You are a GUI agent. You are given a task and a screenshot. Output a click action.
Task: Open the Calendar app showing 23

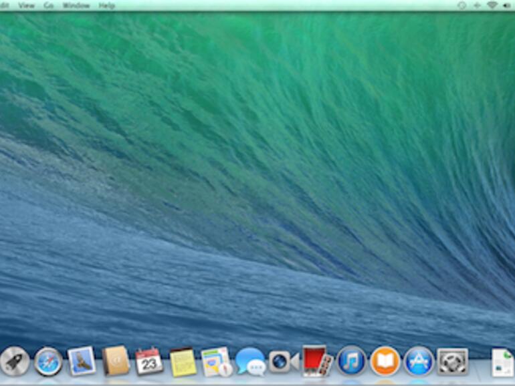[x=148, y=361]
